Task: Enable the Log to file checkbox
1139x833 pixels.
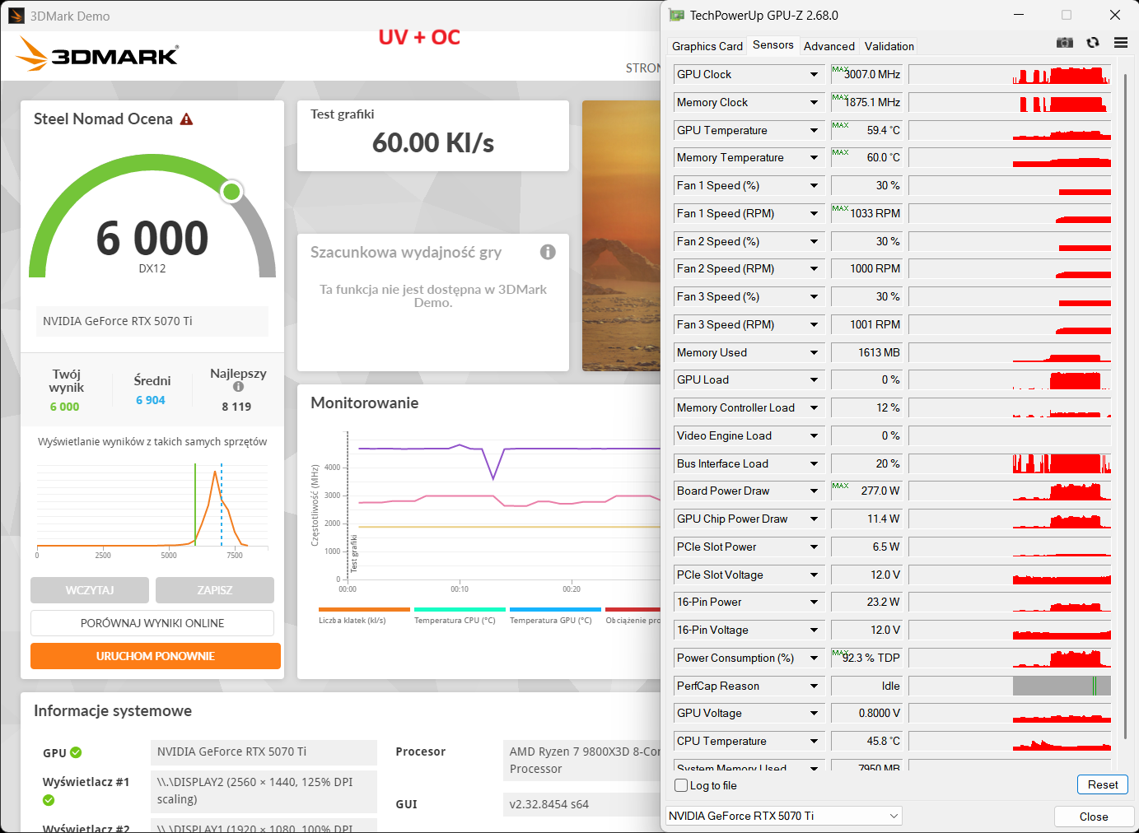Action: pyautogui.click(x=681, y=785)
